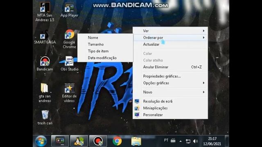The height and width of the screenshot is (147, 262).
Task: Choose Personalizar in the context menu
Action: point(170,115)
